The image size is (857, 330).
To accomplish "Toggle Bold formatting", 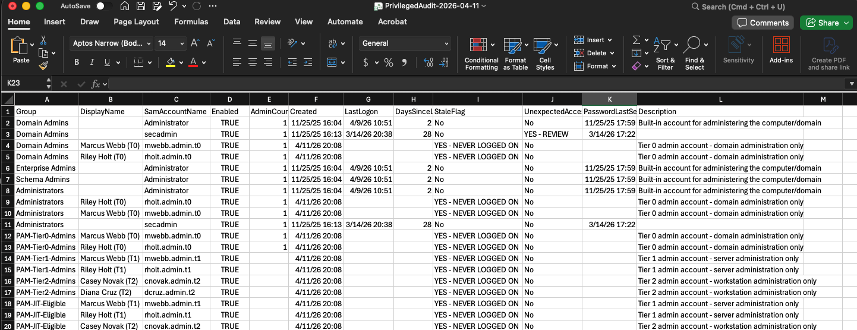I will [77, 62].
